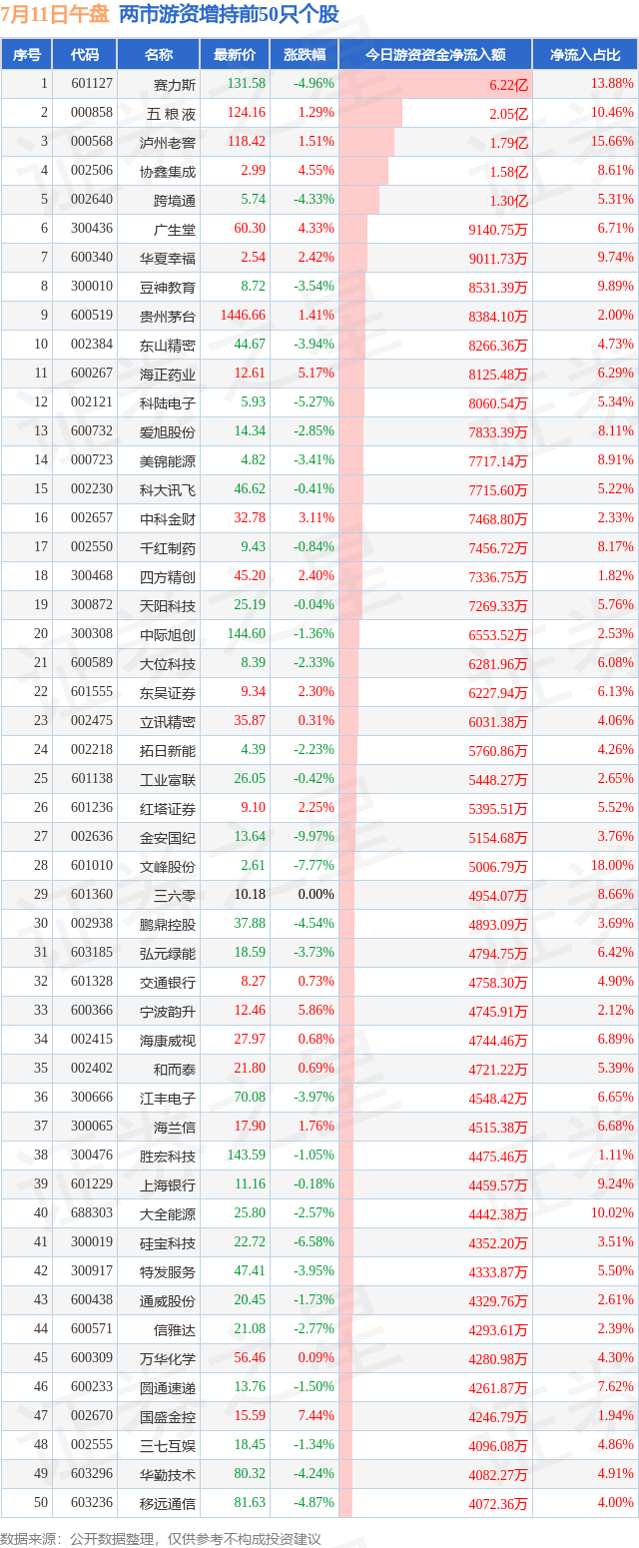
Task: Click the 今日游资资金净流入额 column header
Action: [x=435, y=55]
